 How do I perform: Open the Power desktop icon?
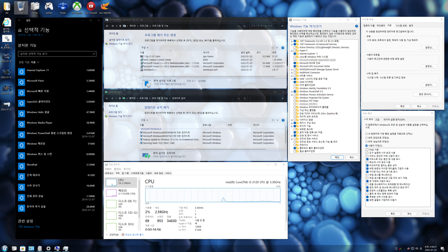(63, 7)
